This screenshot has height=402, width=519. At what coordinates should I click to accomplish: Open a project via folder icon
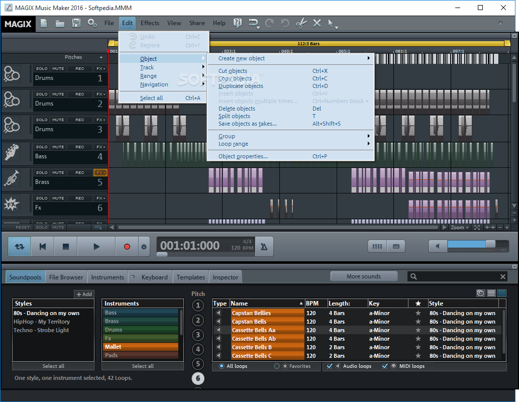point(60,24)
